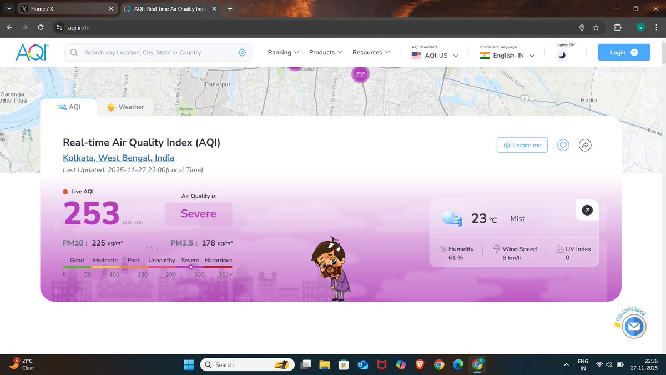666x375 pixels.
Task: Open Microsoft Edge from taskbar
Action: (x=458, y=365)
